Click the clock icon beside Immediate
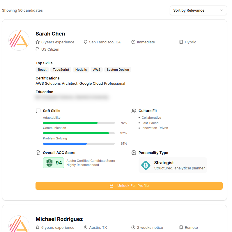This screenshot has height=232, width=232. tap(133, 42)
